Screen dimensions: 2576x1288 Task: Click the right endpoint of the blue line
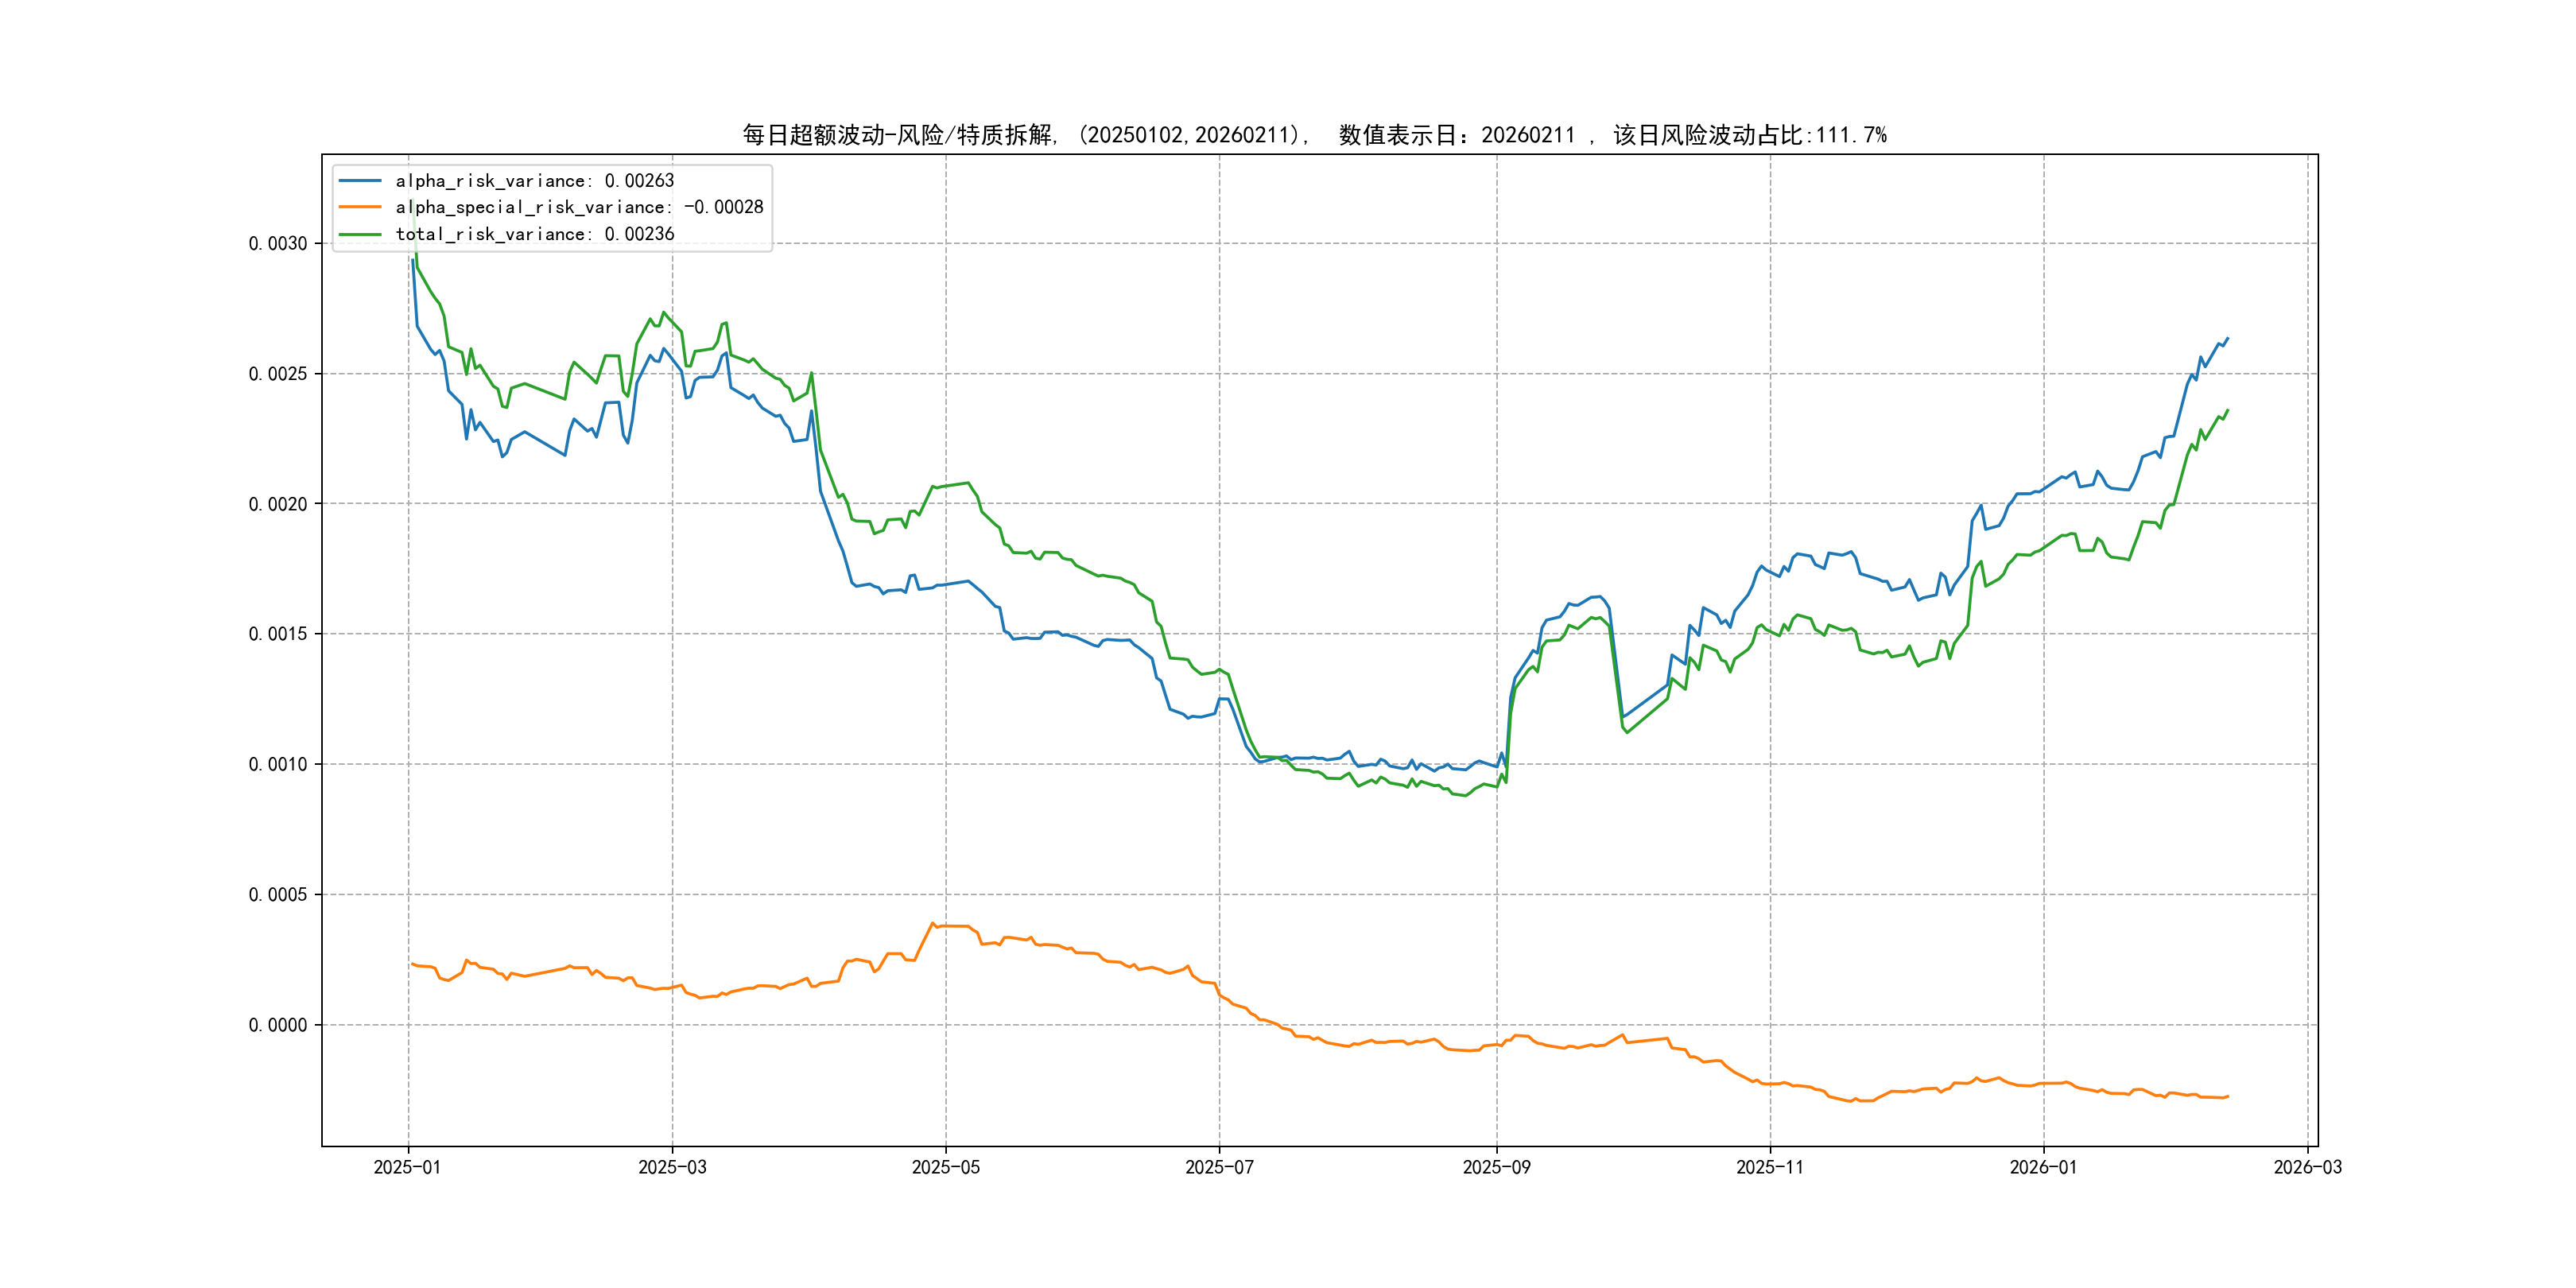2227,338
